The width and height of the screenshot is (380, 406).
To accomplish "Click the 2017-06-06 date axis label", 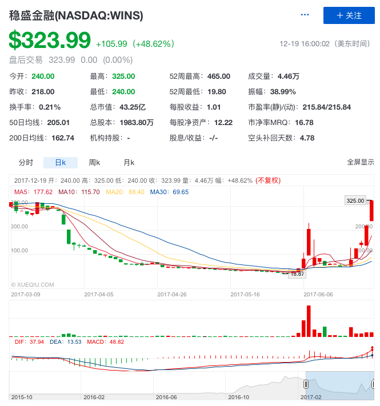I will point(318,295).
